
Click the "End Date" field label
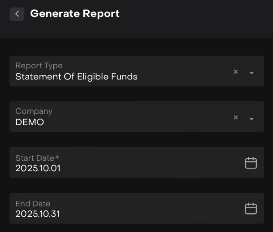point(33,203)
